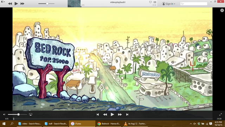Expand hidden system tray icons chevron

[x=191, y=124]
